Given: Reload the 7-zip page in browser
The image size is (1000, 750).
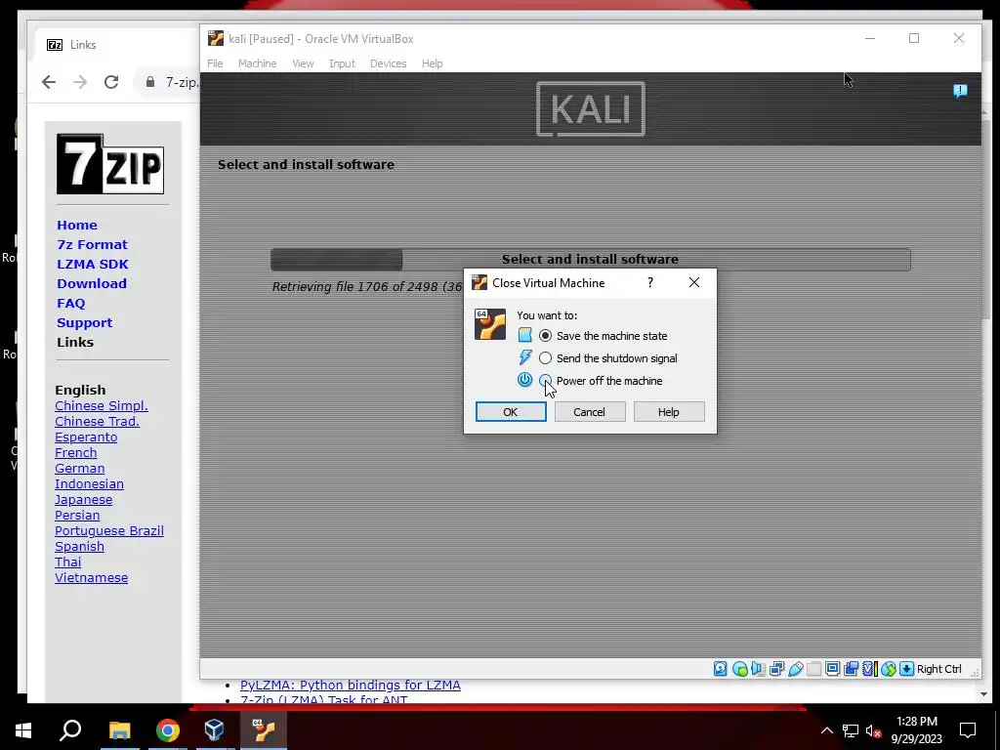Looking at the screenshot, I should (111, 82).
